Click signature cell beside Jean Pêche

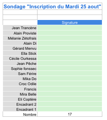[70, 63]
